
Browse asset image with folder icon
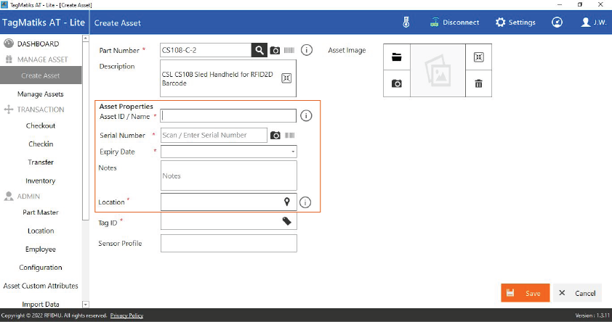pyautogui.click(x=397, y=57)
